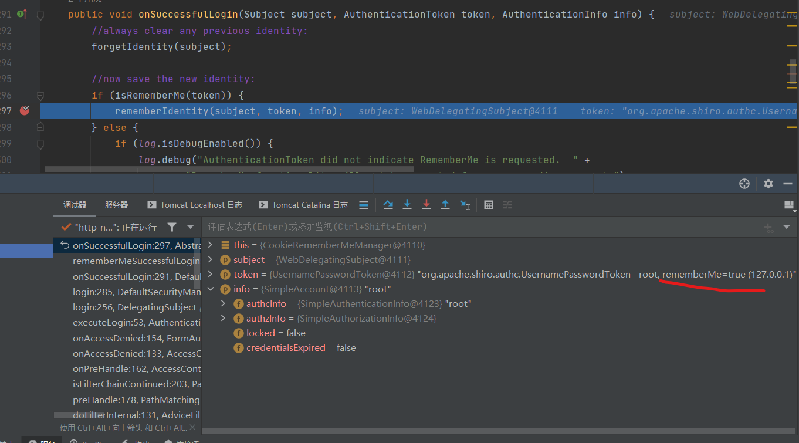This screenshot has height=443, width=799.
Task: Open the thread selector dropdown arrow
Action: [191, 227]
